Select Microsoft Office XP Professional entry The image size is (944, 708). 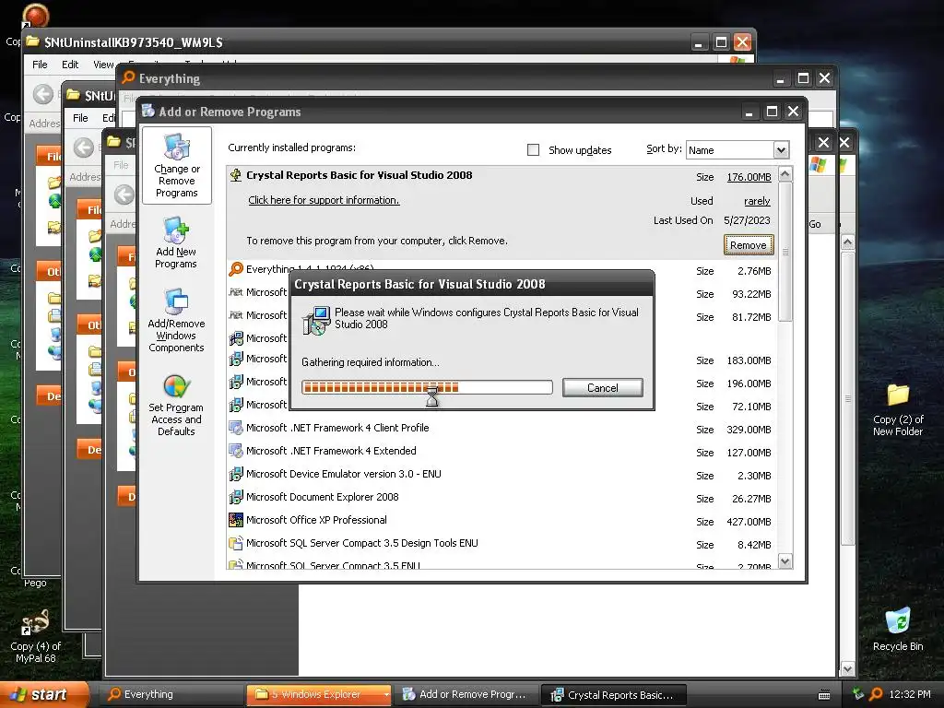click(x=316, y=520)
